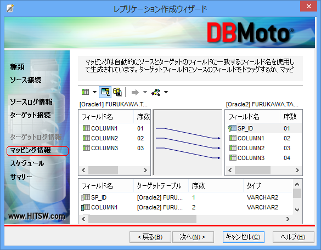Click bottom grid horizontal scrollbar right arrow
The width and height of the screenshot is (321, 250).
pyautogui.click(x=288, y=219)
